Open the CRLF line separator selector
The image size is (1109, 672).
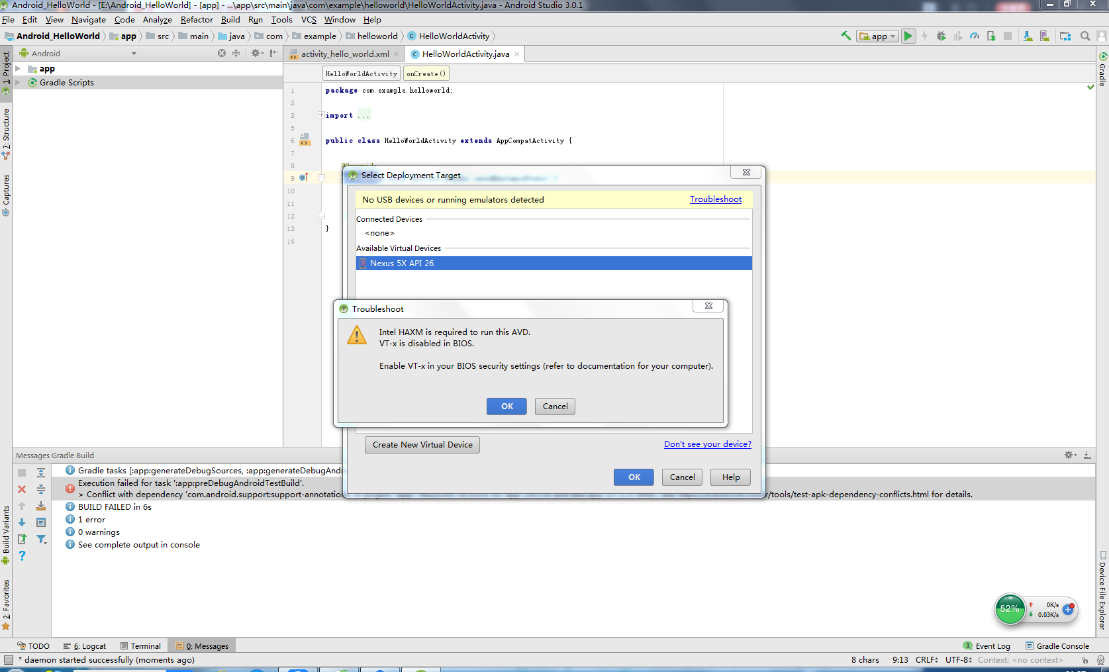[927, 659]
